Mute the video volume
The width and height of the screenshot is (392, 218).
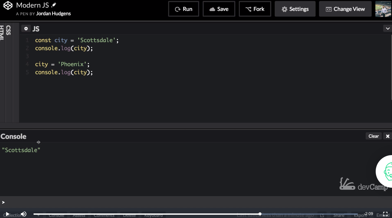23,214
